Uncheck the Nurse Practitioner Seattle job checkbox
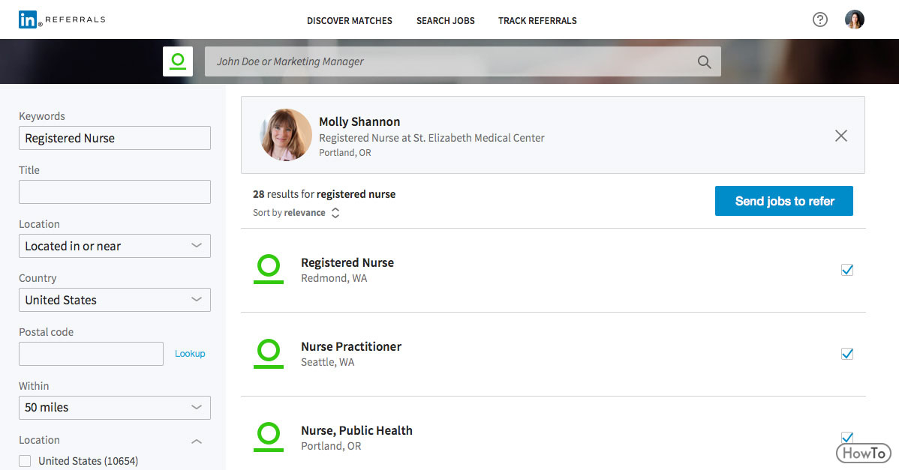This screenshot has width=899, height=470. pyautogui.click(x=846, y=354)
